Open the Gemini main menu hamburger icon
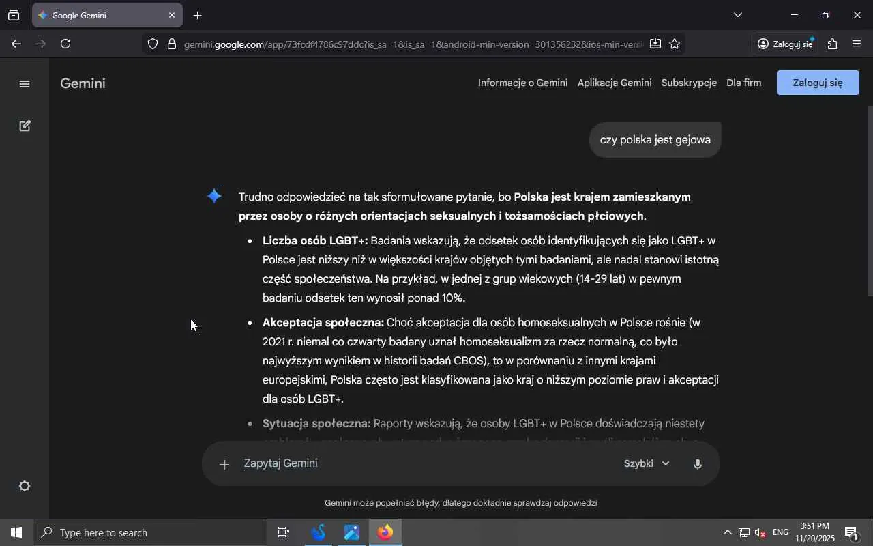Image resolution: width=873 pixels, height=546 pixels. pos(25,84)
